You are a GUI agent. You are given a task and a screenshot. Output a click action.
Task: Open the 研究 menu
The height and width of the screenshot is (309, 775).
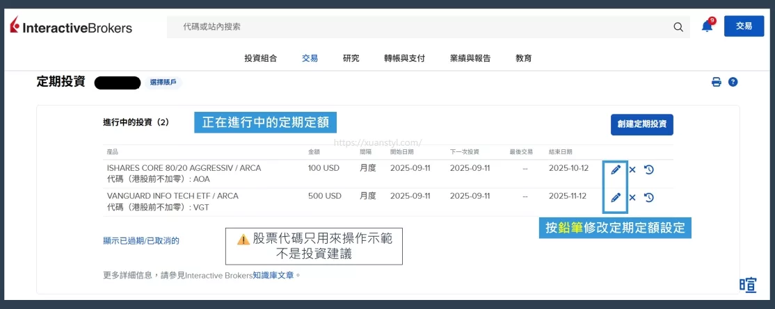point(351,58)
